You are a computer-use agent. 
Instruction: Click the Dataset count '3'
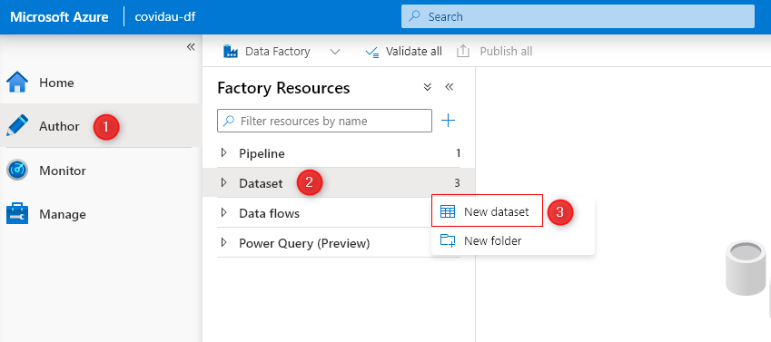pos(457,183)
